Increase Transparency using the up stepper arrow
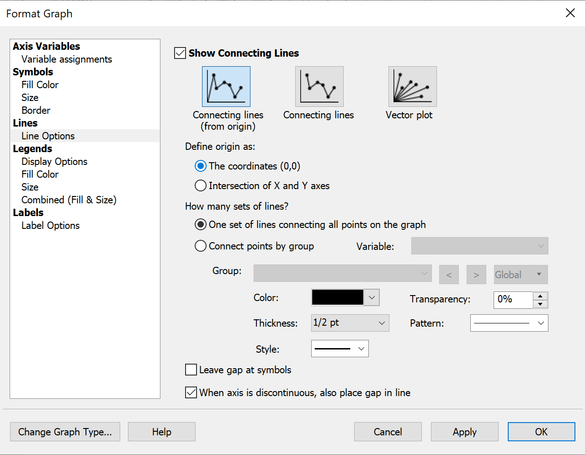Image resolution: width=585 pixels, height=455 pixels. [540, 297]
